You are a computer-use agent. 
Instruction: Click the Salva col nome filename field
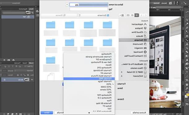coord(89,5)
